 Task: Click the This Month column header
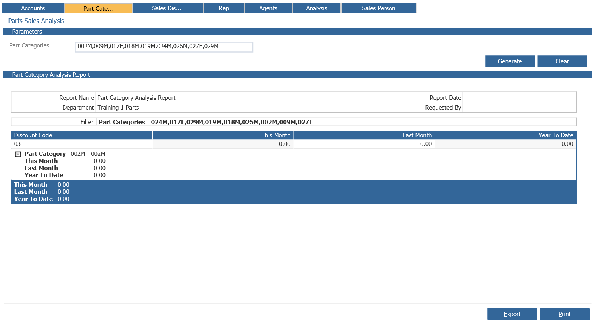pyautogui.click(x=223, y=135)
